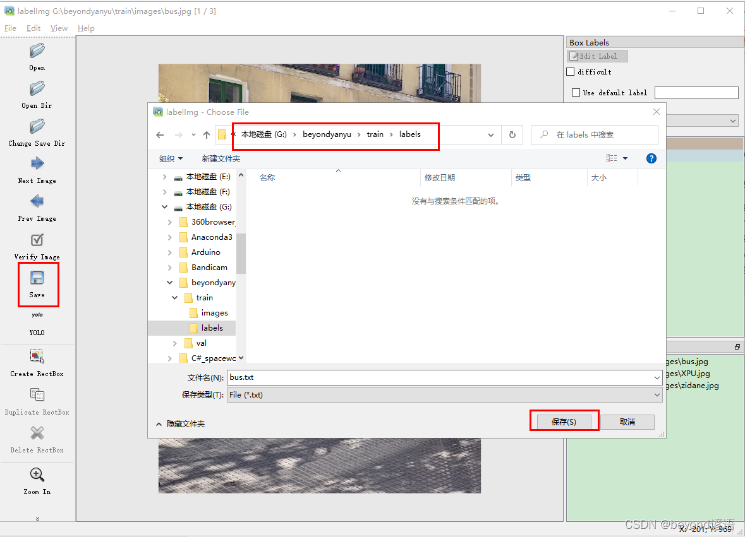Click the Zoom In tool

(x=37, y=475)
